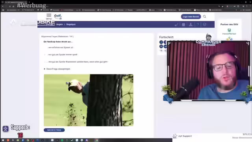
Task: Select answer "spielen kann, wenn alles gut geht"
Action: 77,62
